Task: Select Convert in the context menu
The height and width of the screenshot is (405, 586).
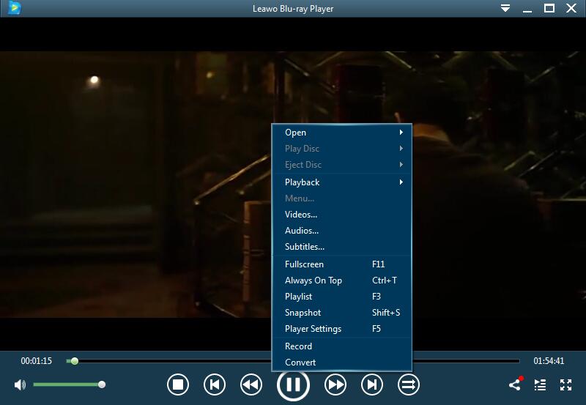Action: coord(342,362)
